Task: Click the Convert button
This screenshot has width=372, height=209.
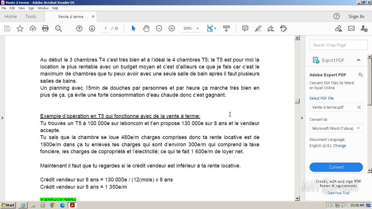Action: tap(336, 167)
